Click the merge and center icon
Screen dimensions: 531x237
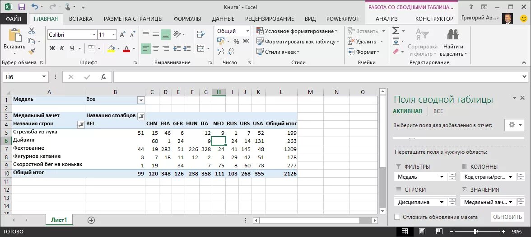coord(201,48)
